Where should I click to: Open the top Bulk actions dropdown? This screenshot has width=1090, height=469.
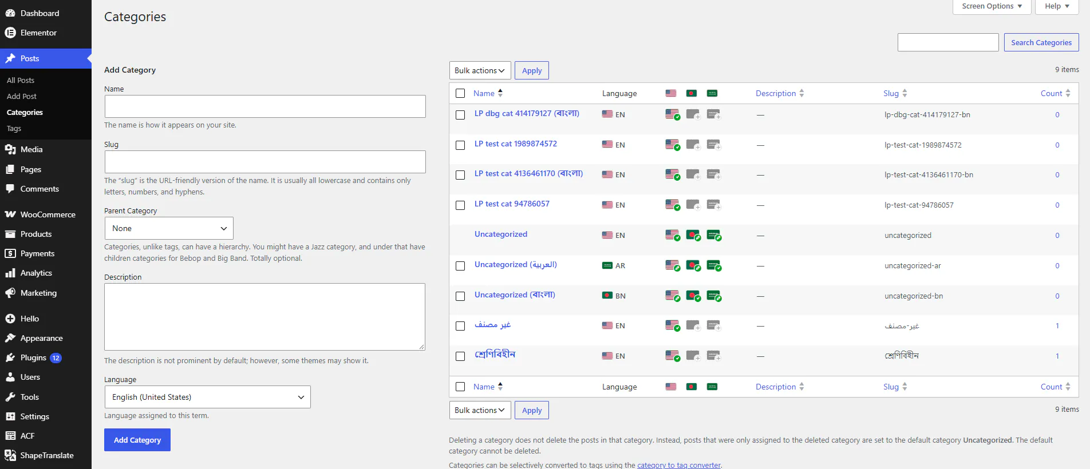pyautogui.click(x=480, y=70)
